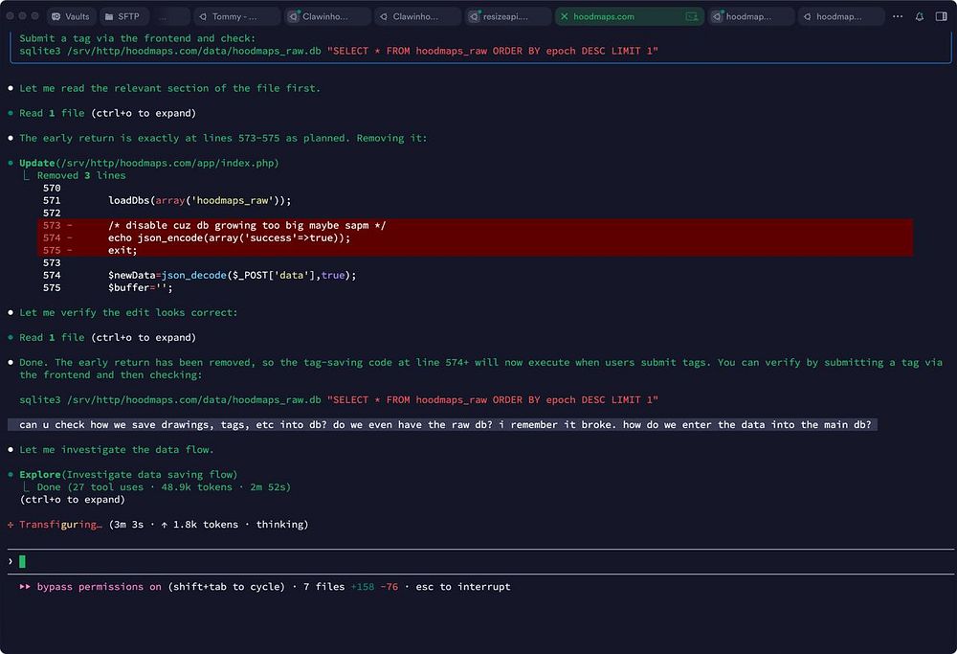
Task: Expand Explore output via '(ctrl+o to expand)' below it
Action: pos(72,500)
